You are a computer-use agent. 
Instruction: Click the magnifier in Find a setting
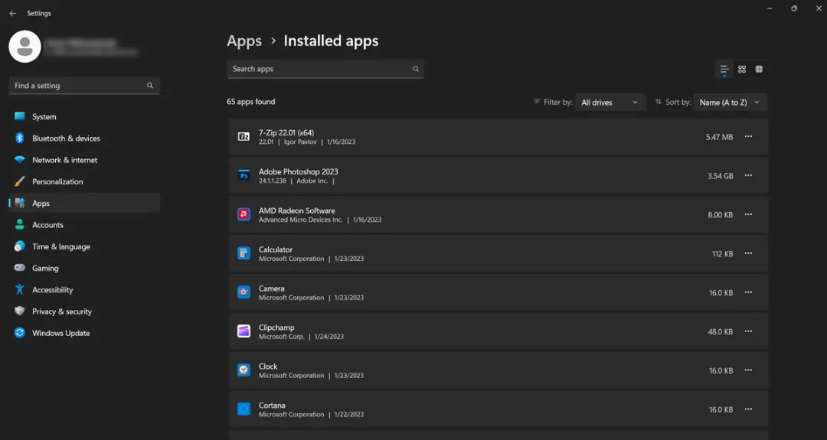tap(150, 86)
